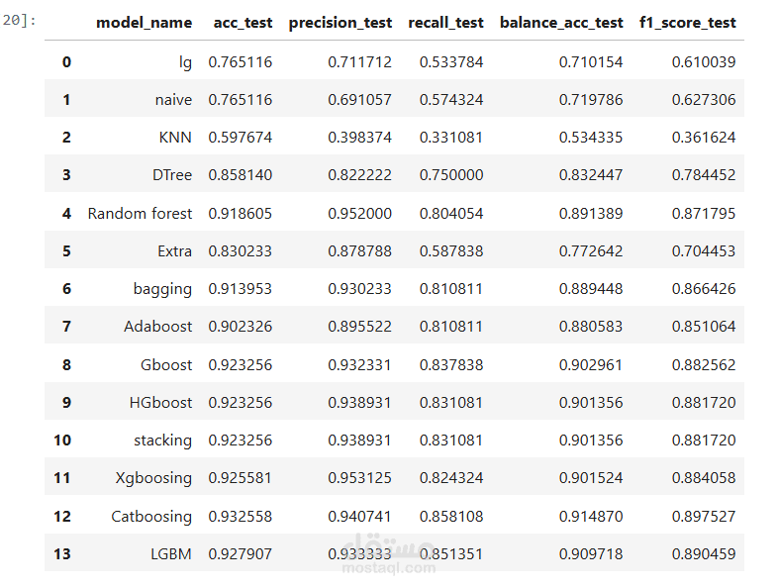Select row index 0 label
This screenshot has width=779, height=588.
point(66,62)
